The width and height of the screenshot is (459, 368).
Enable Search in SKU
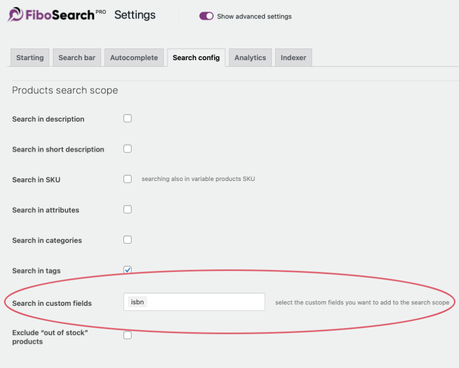pyautogui.click(x=127, y=179)
